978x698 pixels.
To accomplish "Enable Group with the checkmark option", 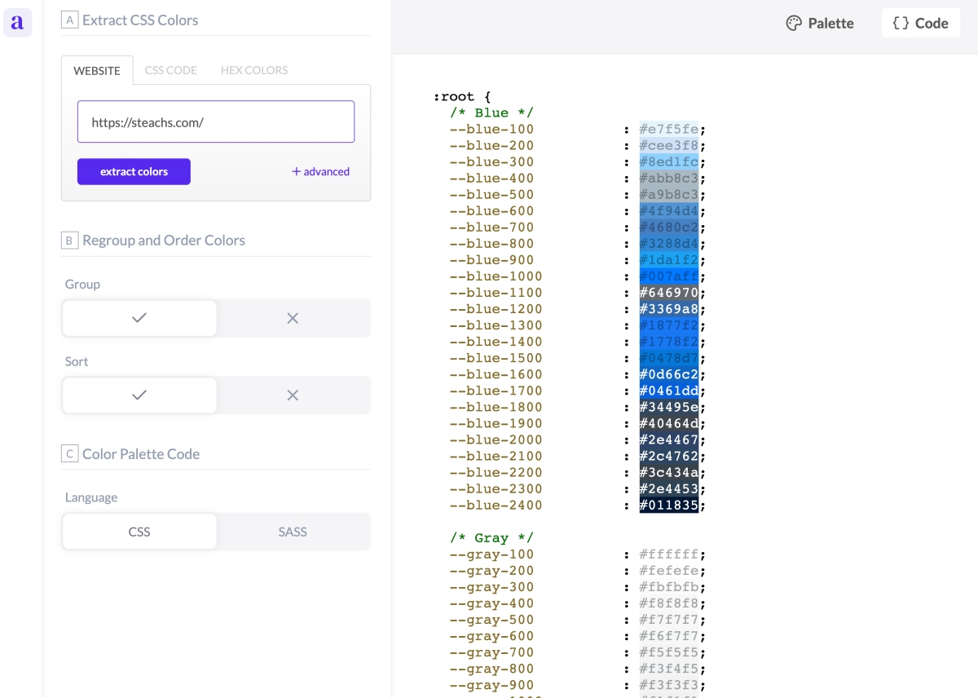I will (x=139, y=318).
